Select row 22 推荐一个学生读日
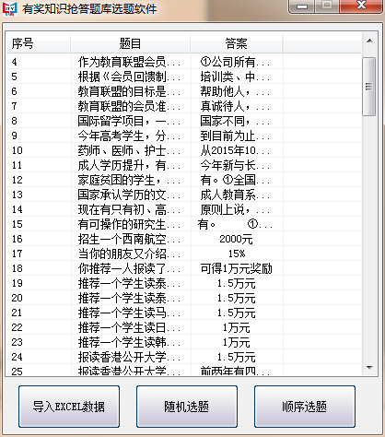The height and width of the screenshot is (437, 385). click(x=183, y=327)
